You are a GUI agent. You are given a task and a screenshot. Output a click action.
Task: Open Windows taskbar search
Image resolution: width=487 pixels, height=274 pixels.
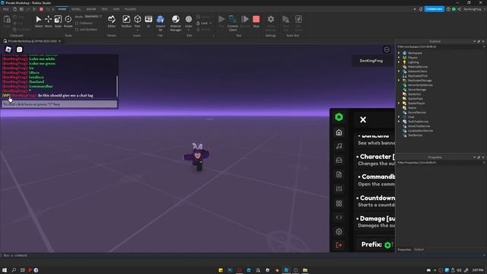pyautogui.click(x=14, y=270)
